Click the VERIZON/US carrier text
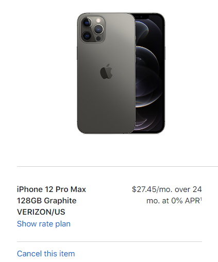Viewport: 218px width, 262px height. click(41, 212)
